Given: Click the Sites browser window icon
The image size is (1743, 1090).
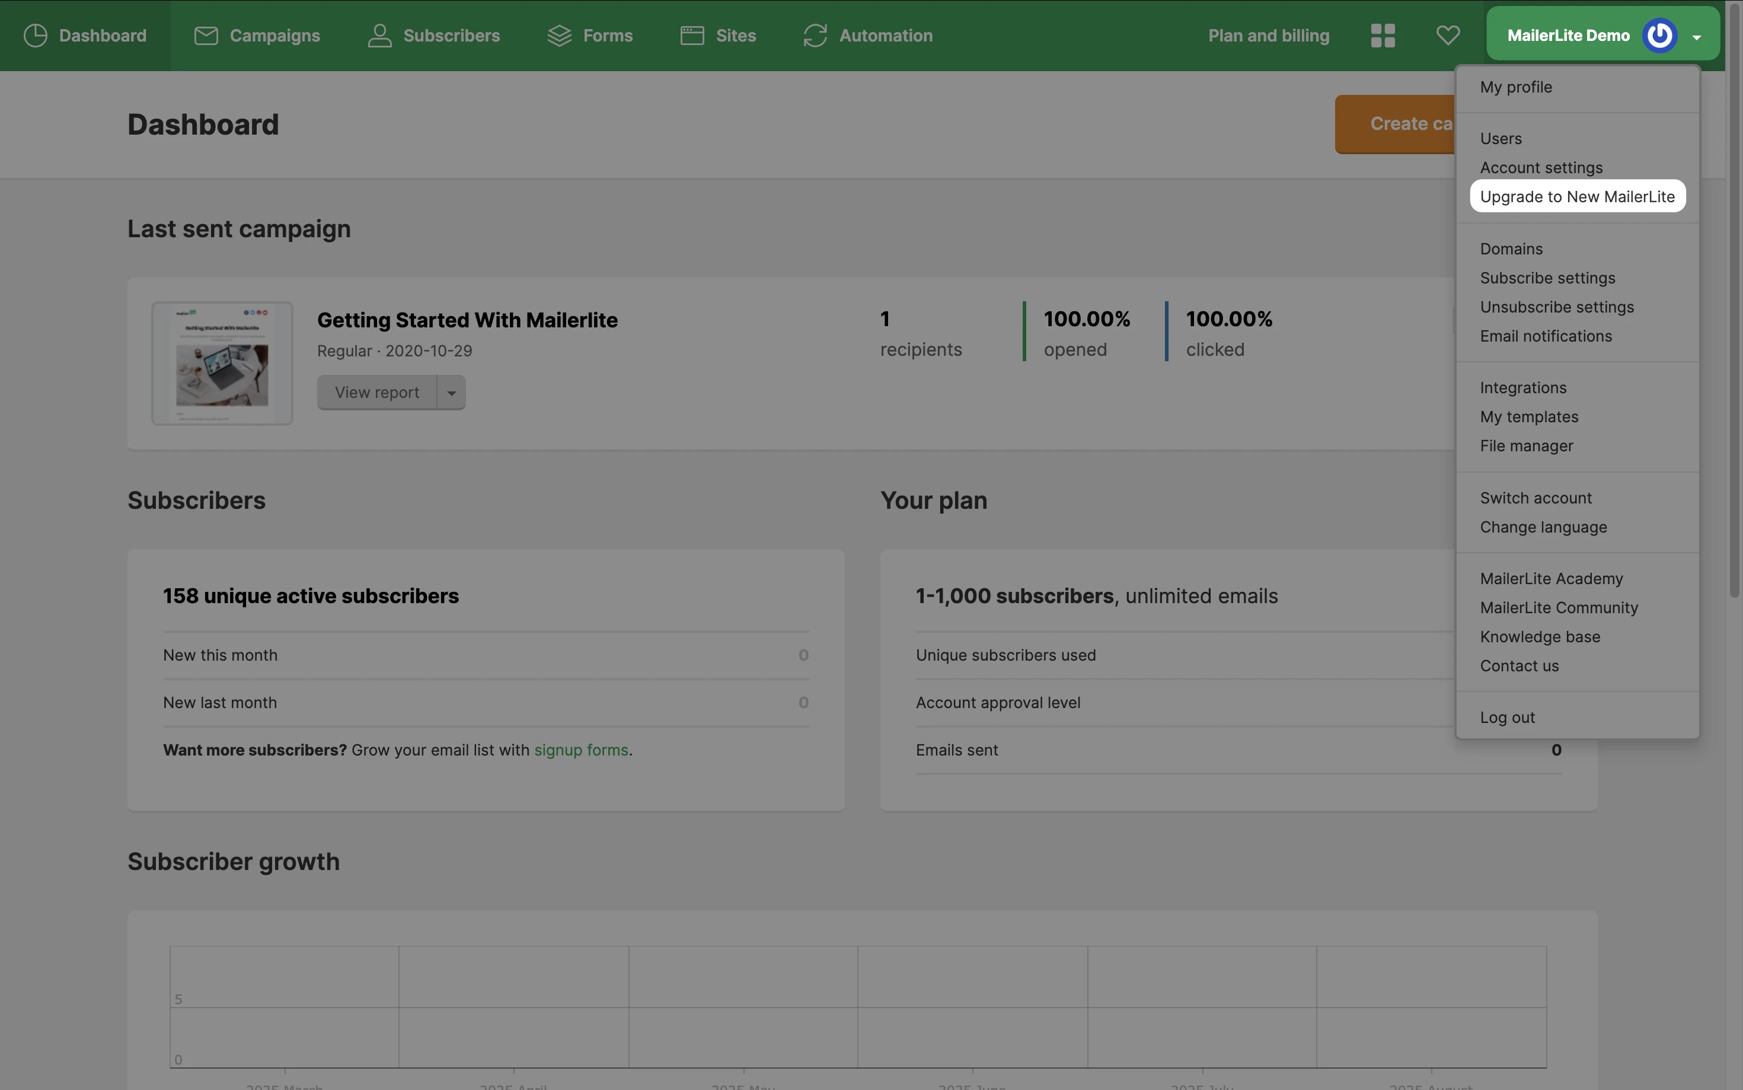Looking at the screenshot, I should [x=692, y=36].
